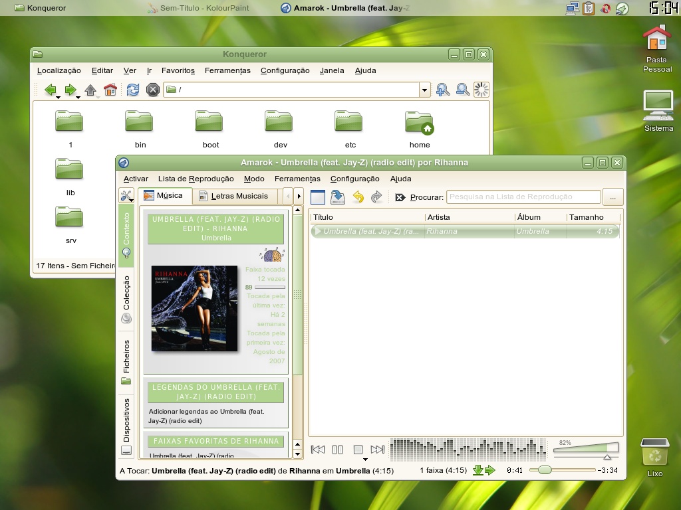Click green right arrow in Amarok status bar
The width and height of the screenshot is (681, 510).
490,470
